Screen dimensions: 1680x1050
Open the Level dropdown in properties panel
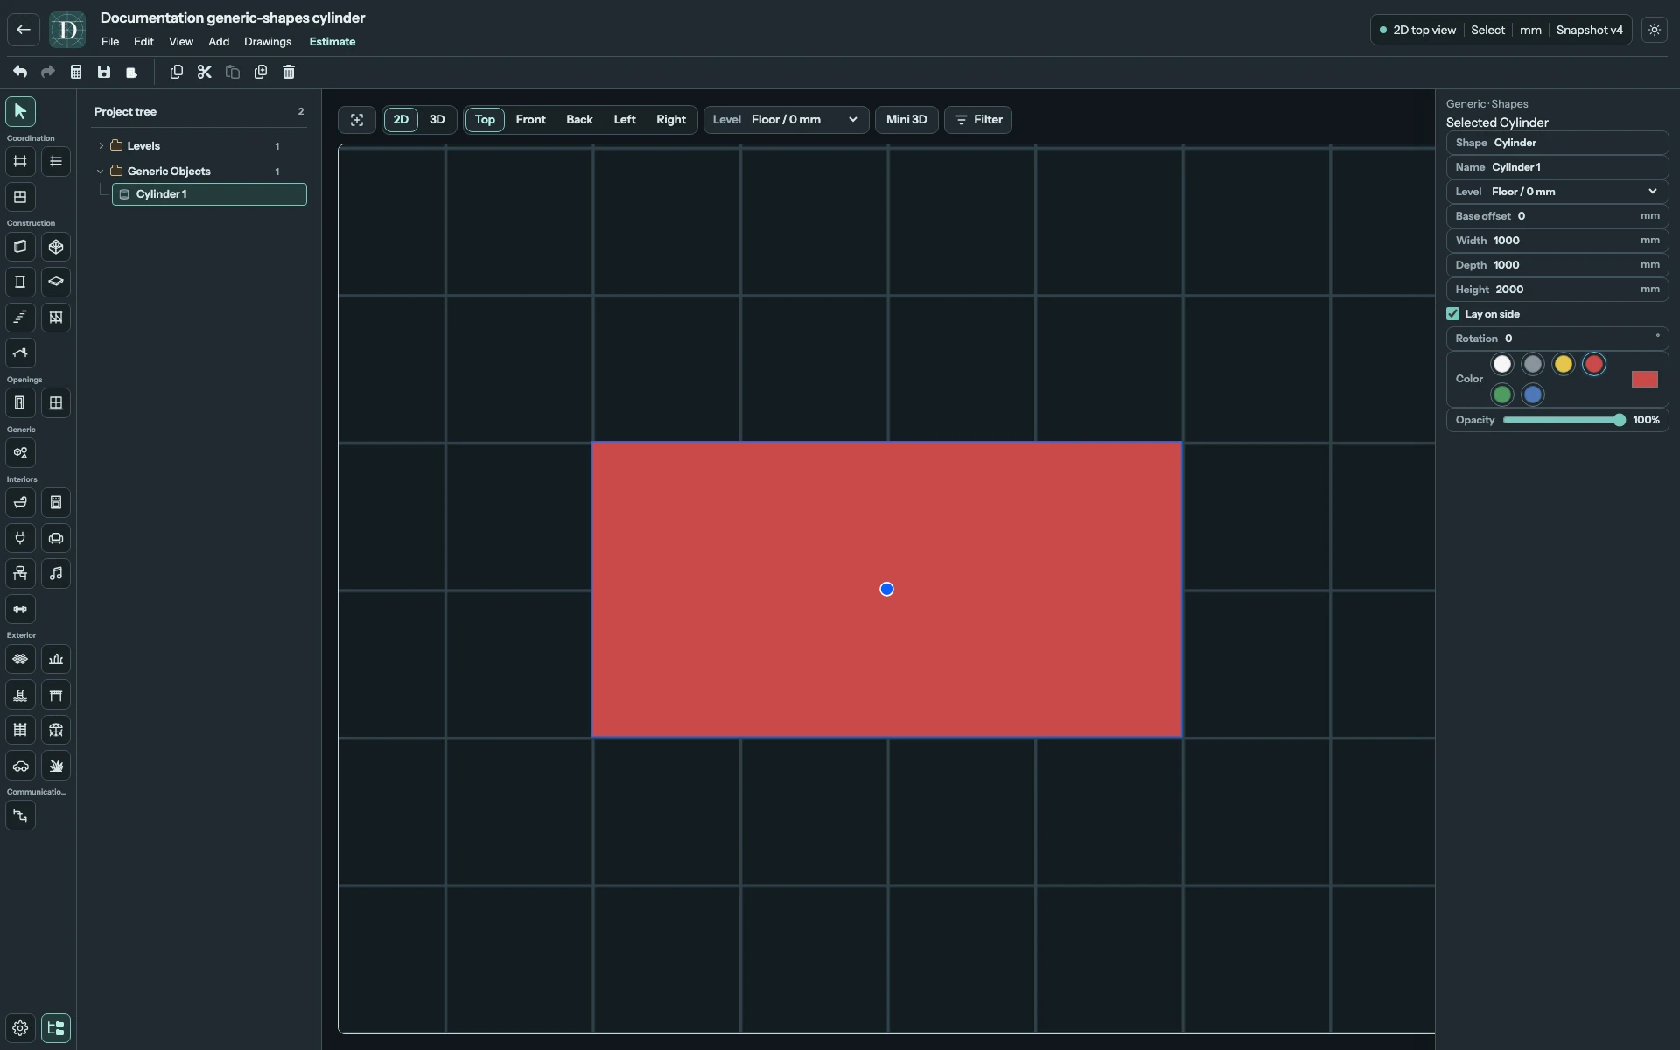coord(1557,192)
